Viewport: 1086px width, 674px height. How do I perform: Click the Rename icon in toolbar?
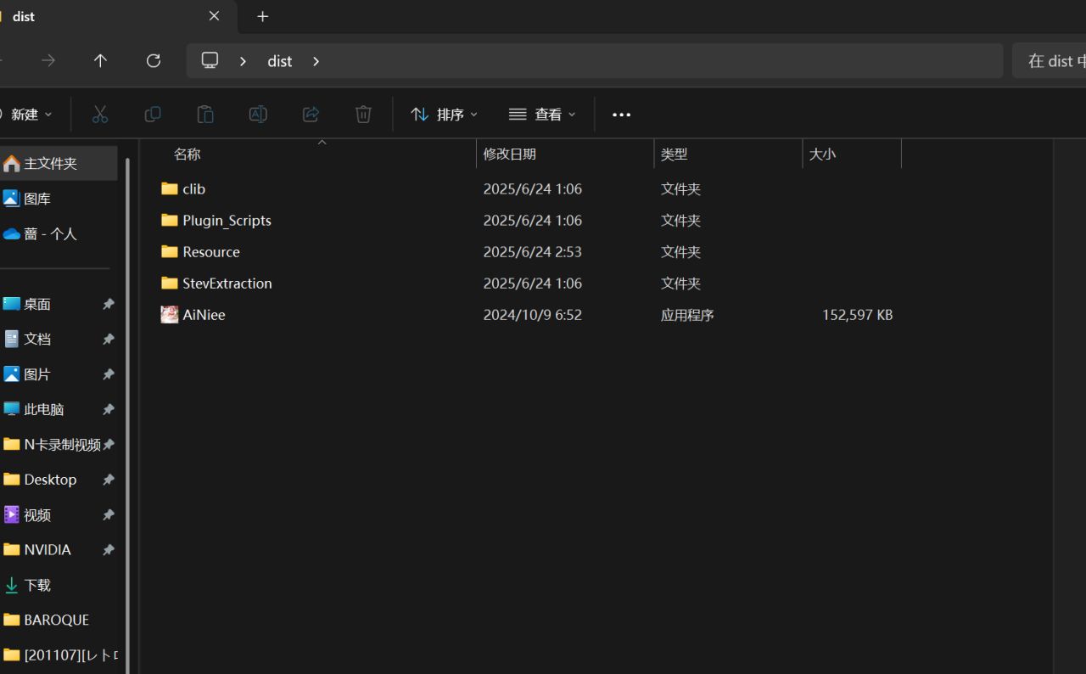(258, 114)
